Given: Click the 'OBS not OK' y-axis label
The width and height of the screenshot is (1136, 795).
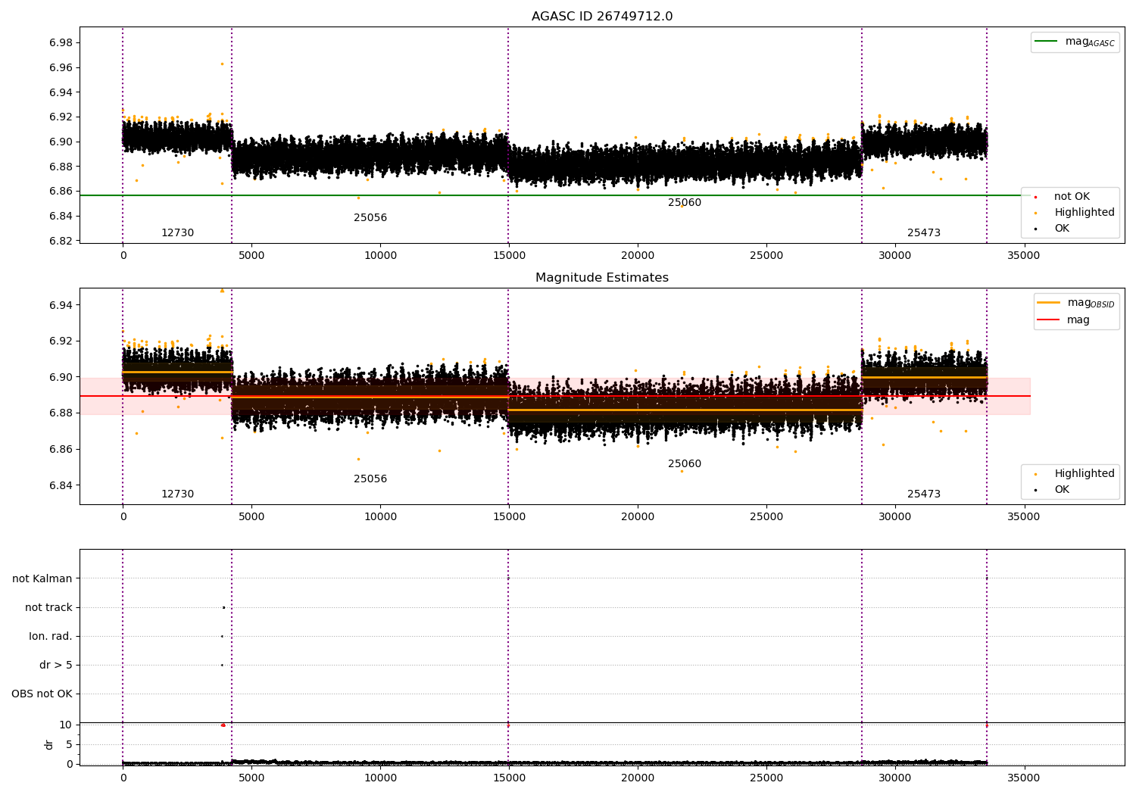Looking at the screenshot, I should (x=42, y=694).
